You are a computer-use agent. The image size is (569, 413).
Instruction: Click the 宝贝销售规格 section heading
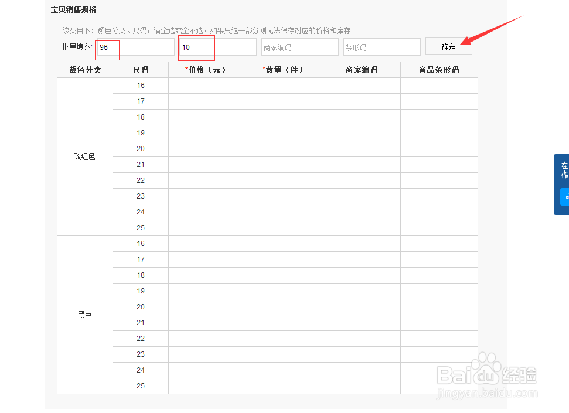coord(73,10)
